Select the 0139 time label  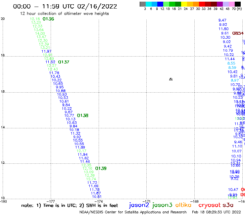101,168
